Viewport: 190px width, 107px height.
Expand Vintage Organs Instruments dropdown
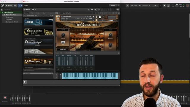38,65
